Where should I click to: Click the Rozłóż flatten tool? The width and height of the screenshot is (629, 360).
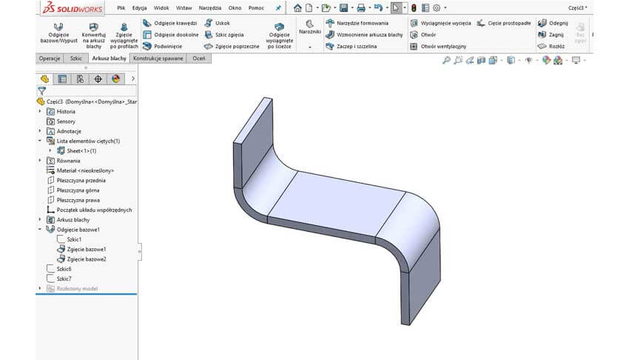(551, 47)
